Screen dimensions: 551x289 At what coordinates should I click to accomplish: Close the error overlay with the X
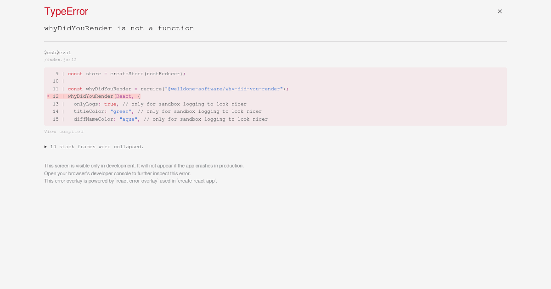pos(500,11)
